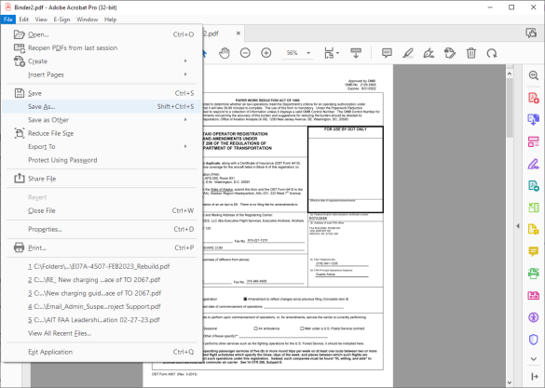
Task: Open the View menu in menu bar
Action: pos(41,20)
